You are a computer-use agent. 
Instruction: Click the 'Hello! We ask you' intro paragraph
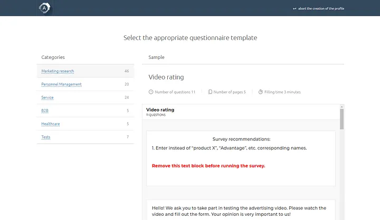tap(239, 211)
